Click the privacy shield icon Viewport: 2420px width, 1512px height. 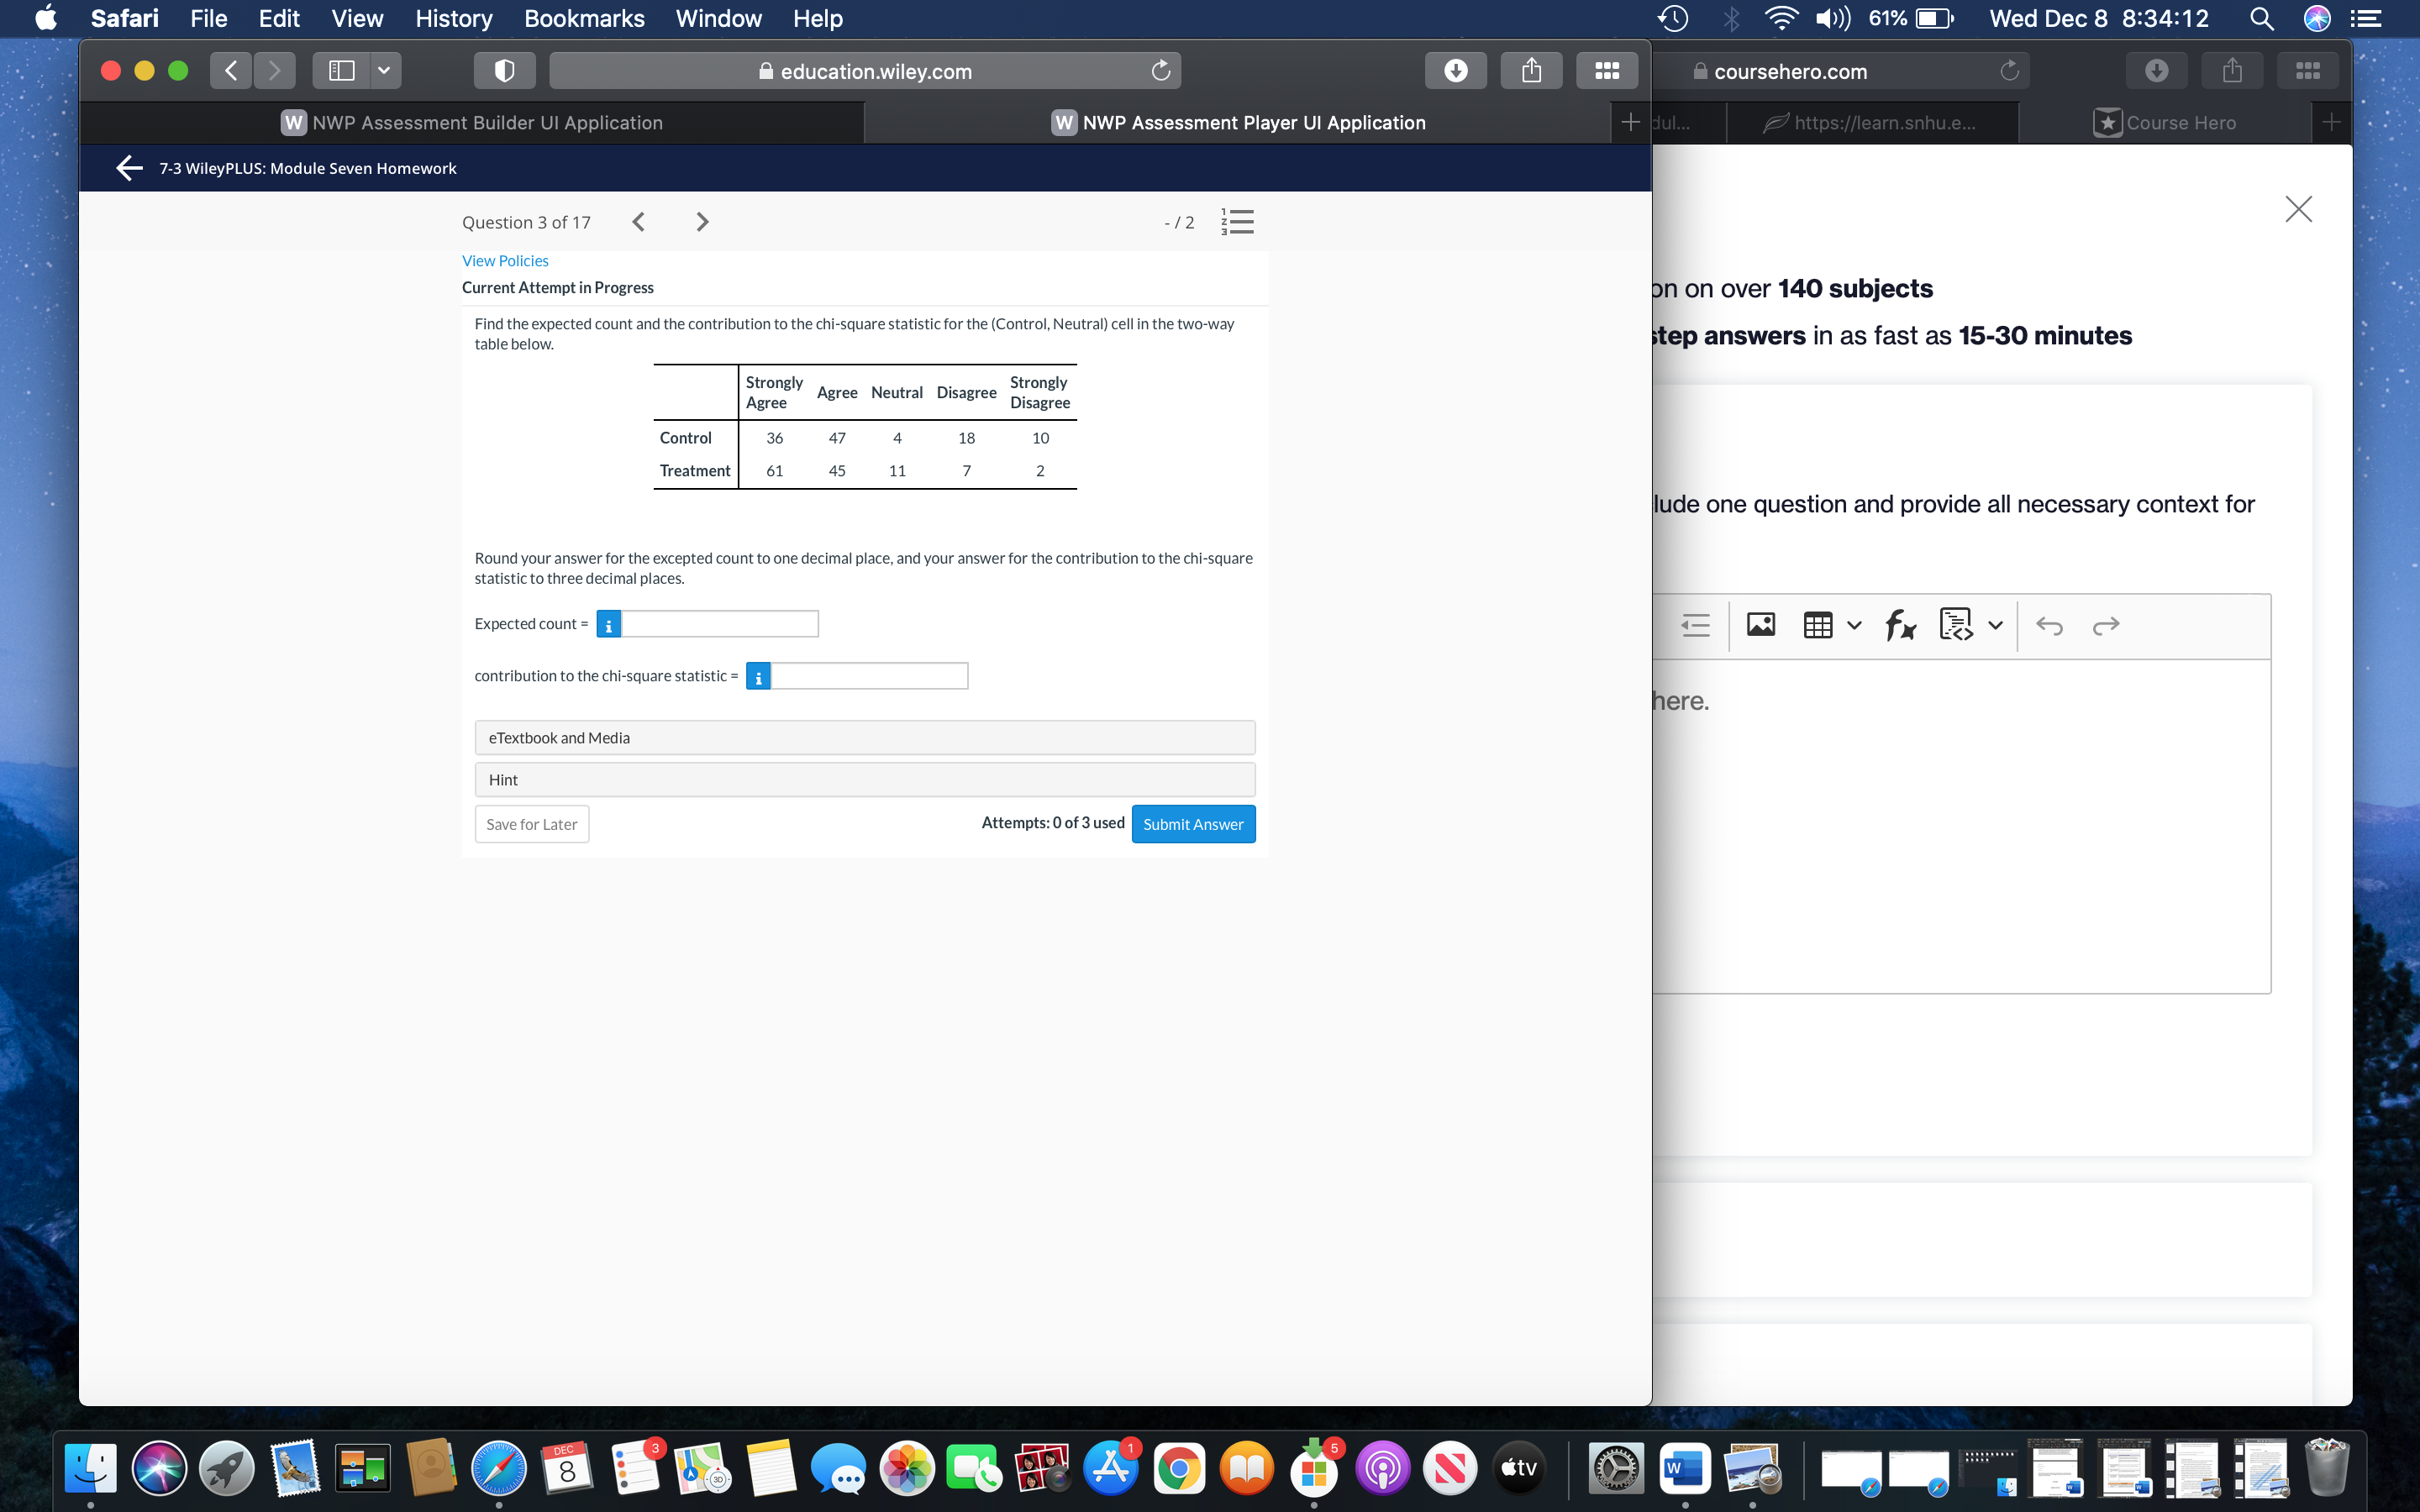click(504, 71)
